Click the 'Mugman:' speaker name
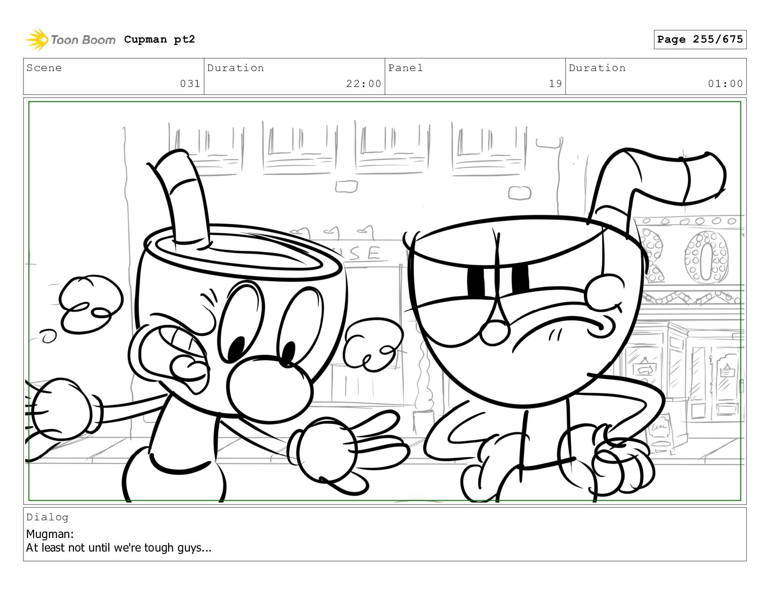771x596 pixels. tap(50, 534)
